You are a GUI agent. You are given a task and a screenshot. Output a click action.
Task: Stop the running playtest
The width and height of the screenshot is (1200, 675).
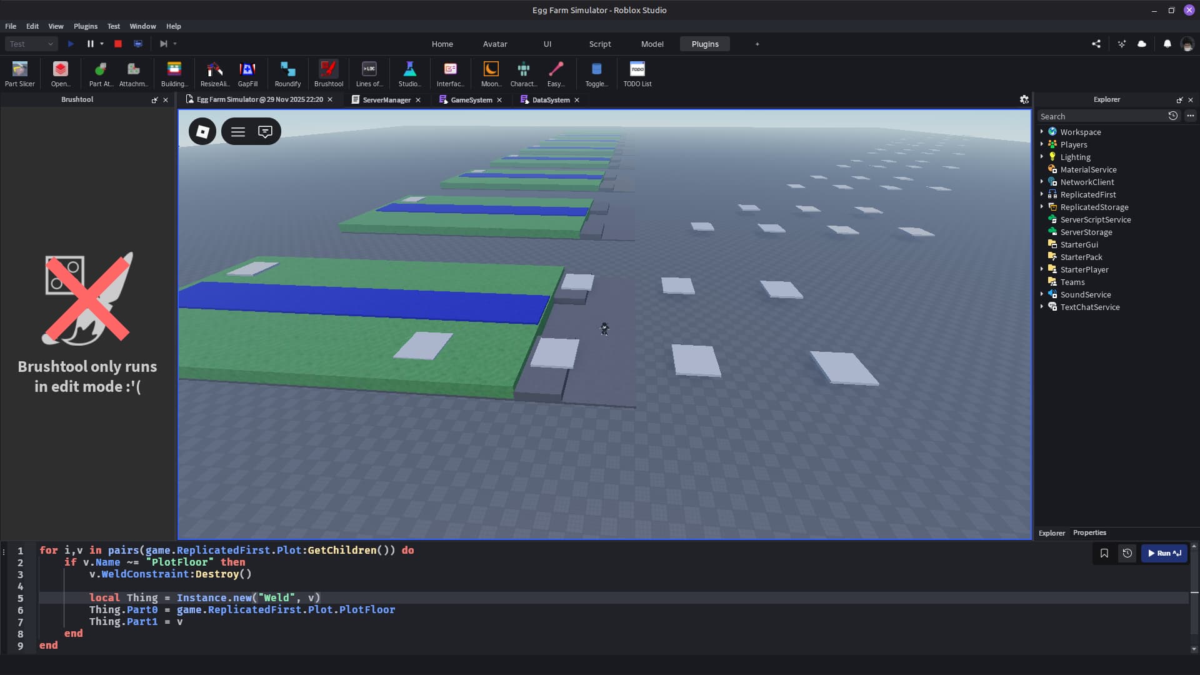[x=118, y=44]
